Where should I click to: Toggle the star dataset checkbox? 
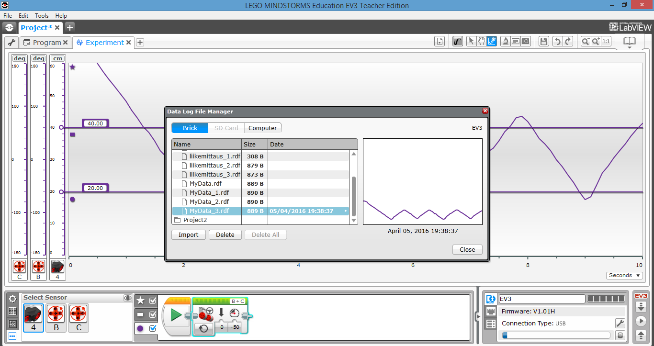(x=153, y=301)
